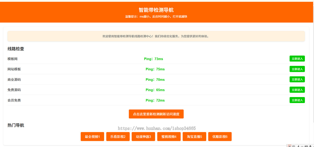
Task: Click the 模板网 line name
Action: pos(13,59)
